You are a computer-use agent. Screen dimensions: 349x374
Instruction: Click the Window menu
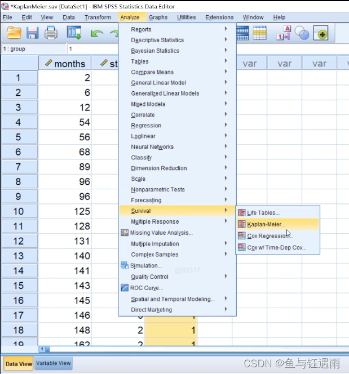[x=253, y=17]
